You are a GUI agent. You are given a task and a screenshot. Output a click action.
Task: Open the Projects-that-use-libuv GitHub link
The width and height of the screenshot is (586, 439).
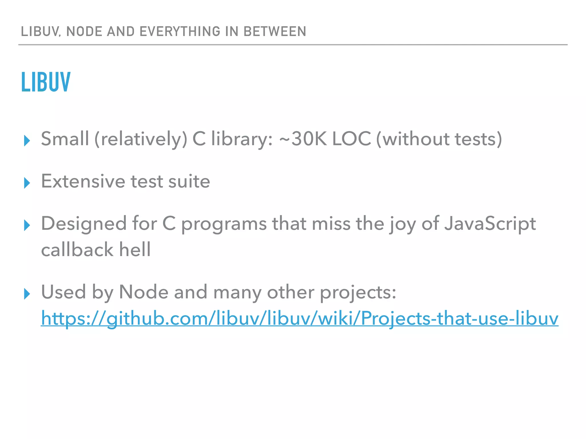click(x=300, y=318)
